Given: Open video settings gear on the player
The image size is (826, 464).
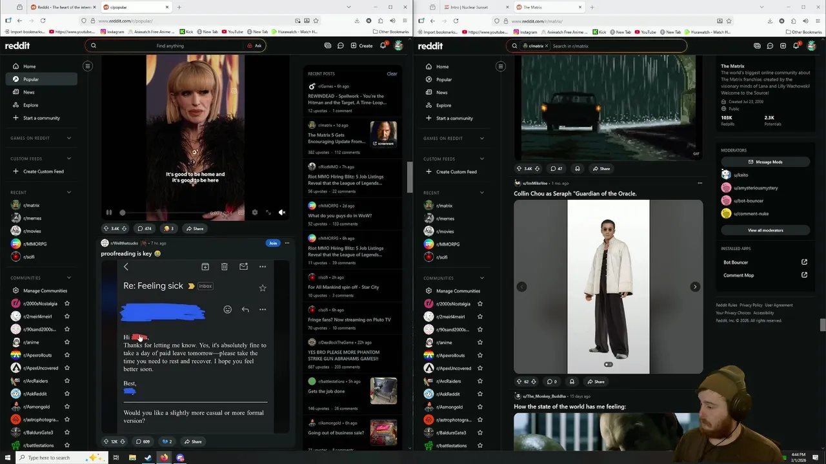Looking at the screenshot, I should click(254, 212).
